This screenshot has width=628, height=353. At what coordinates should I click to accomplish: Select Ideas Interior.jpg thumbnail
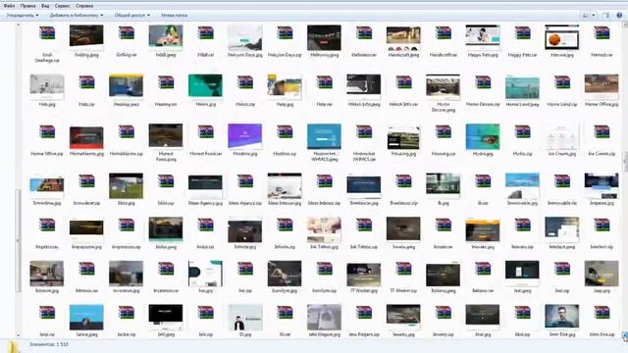coord(285,186)
